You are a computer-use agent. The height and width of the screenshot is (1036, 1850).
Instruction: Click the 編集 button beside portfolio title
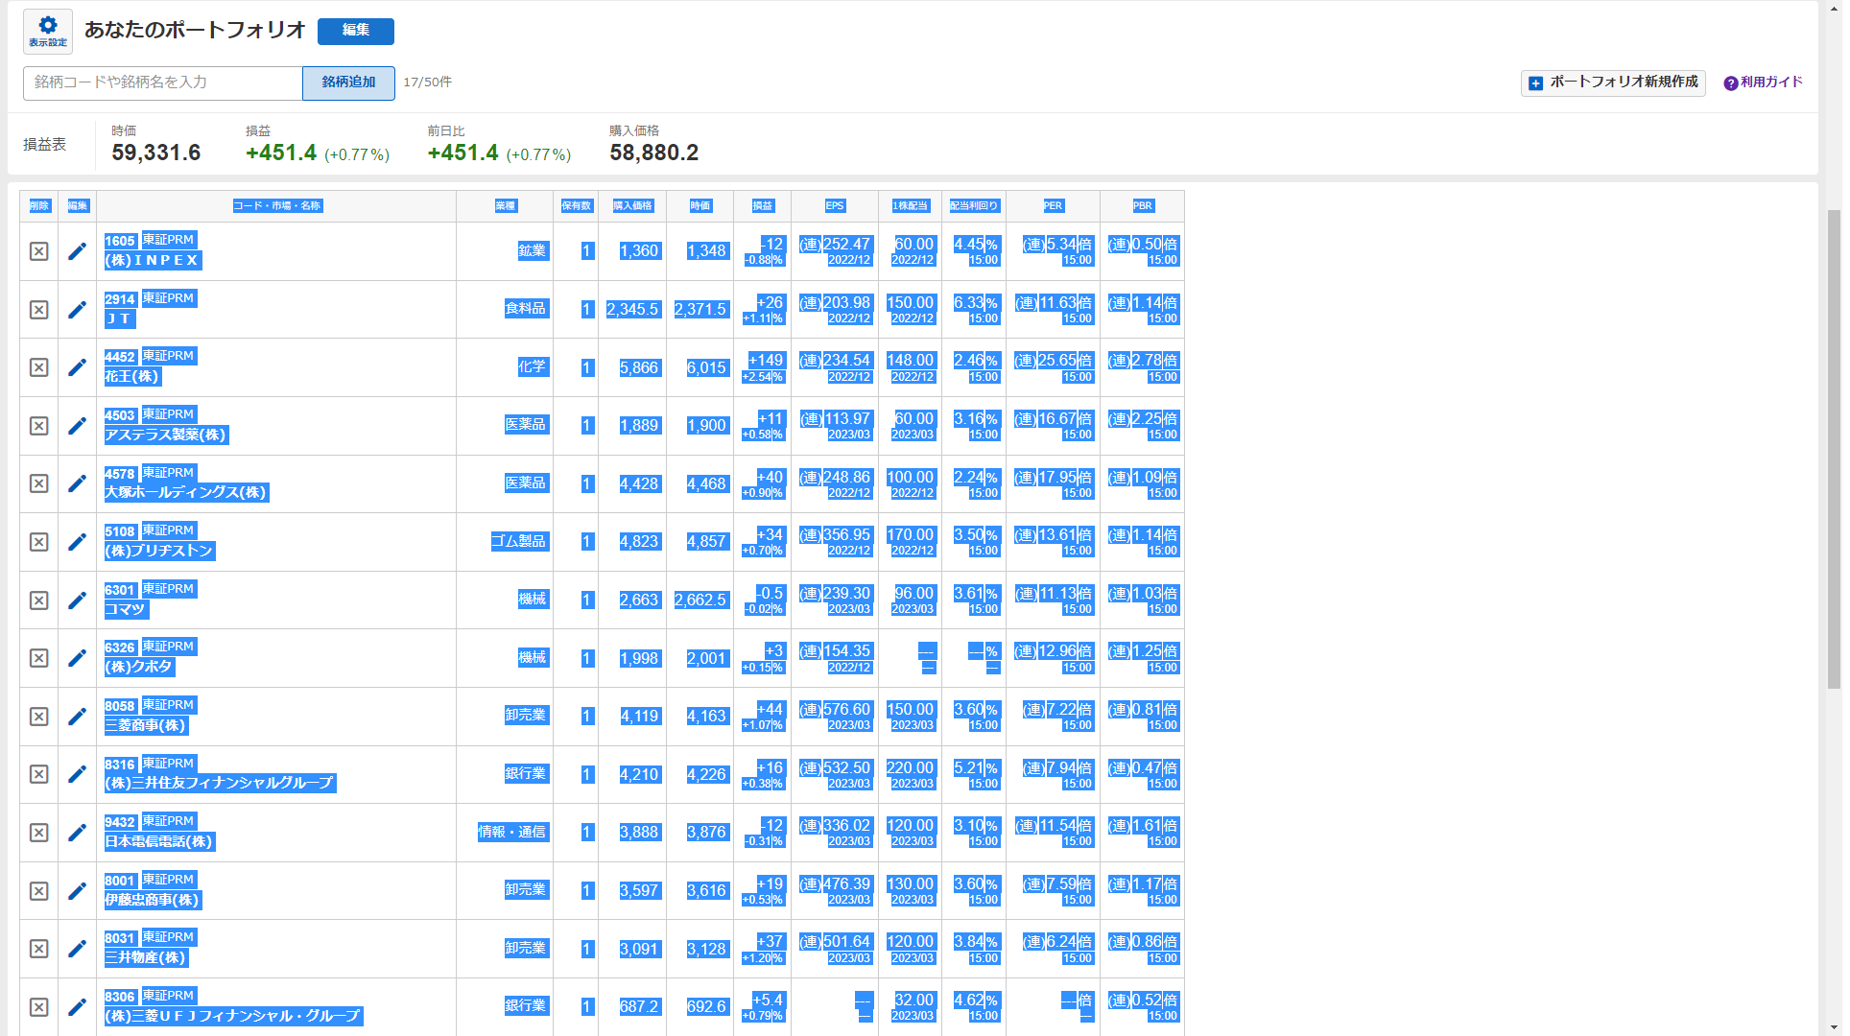pyautogui.click(x=355, y=31)
